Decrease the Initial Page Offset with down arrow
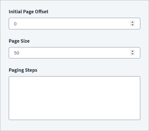This screenshot has width=149, height=131. (x=133, y=25)
